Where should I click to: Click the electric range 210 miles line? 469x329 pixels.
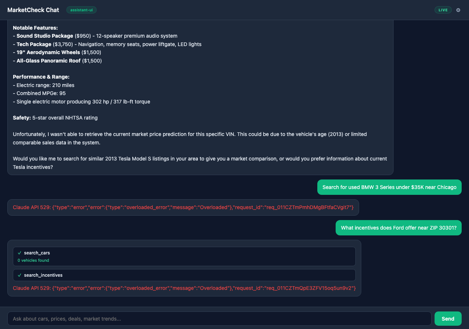44,85
